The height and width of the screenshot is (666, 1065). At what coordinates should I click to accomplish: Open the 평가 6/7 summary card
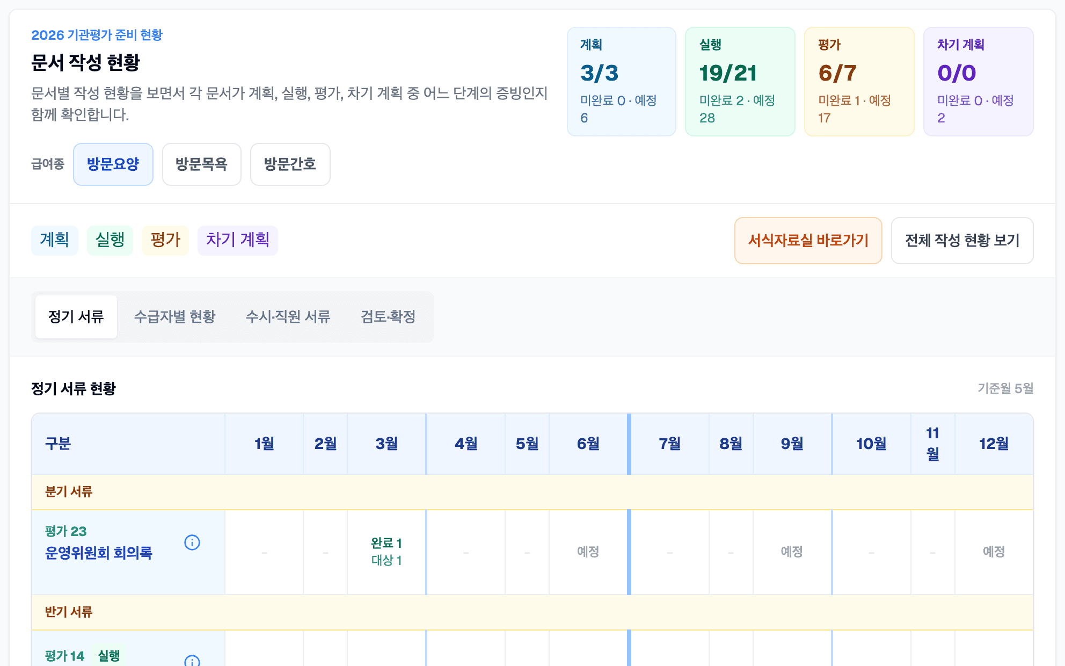[x=859, y=82]
